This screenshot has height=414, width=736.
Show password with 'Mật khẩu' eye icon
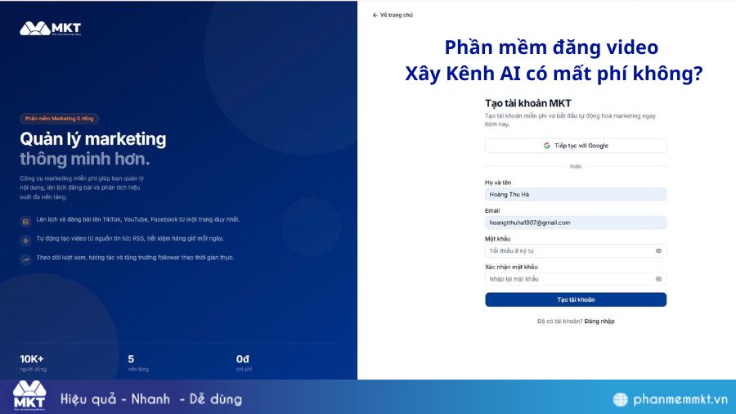tap(658, 250)
